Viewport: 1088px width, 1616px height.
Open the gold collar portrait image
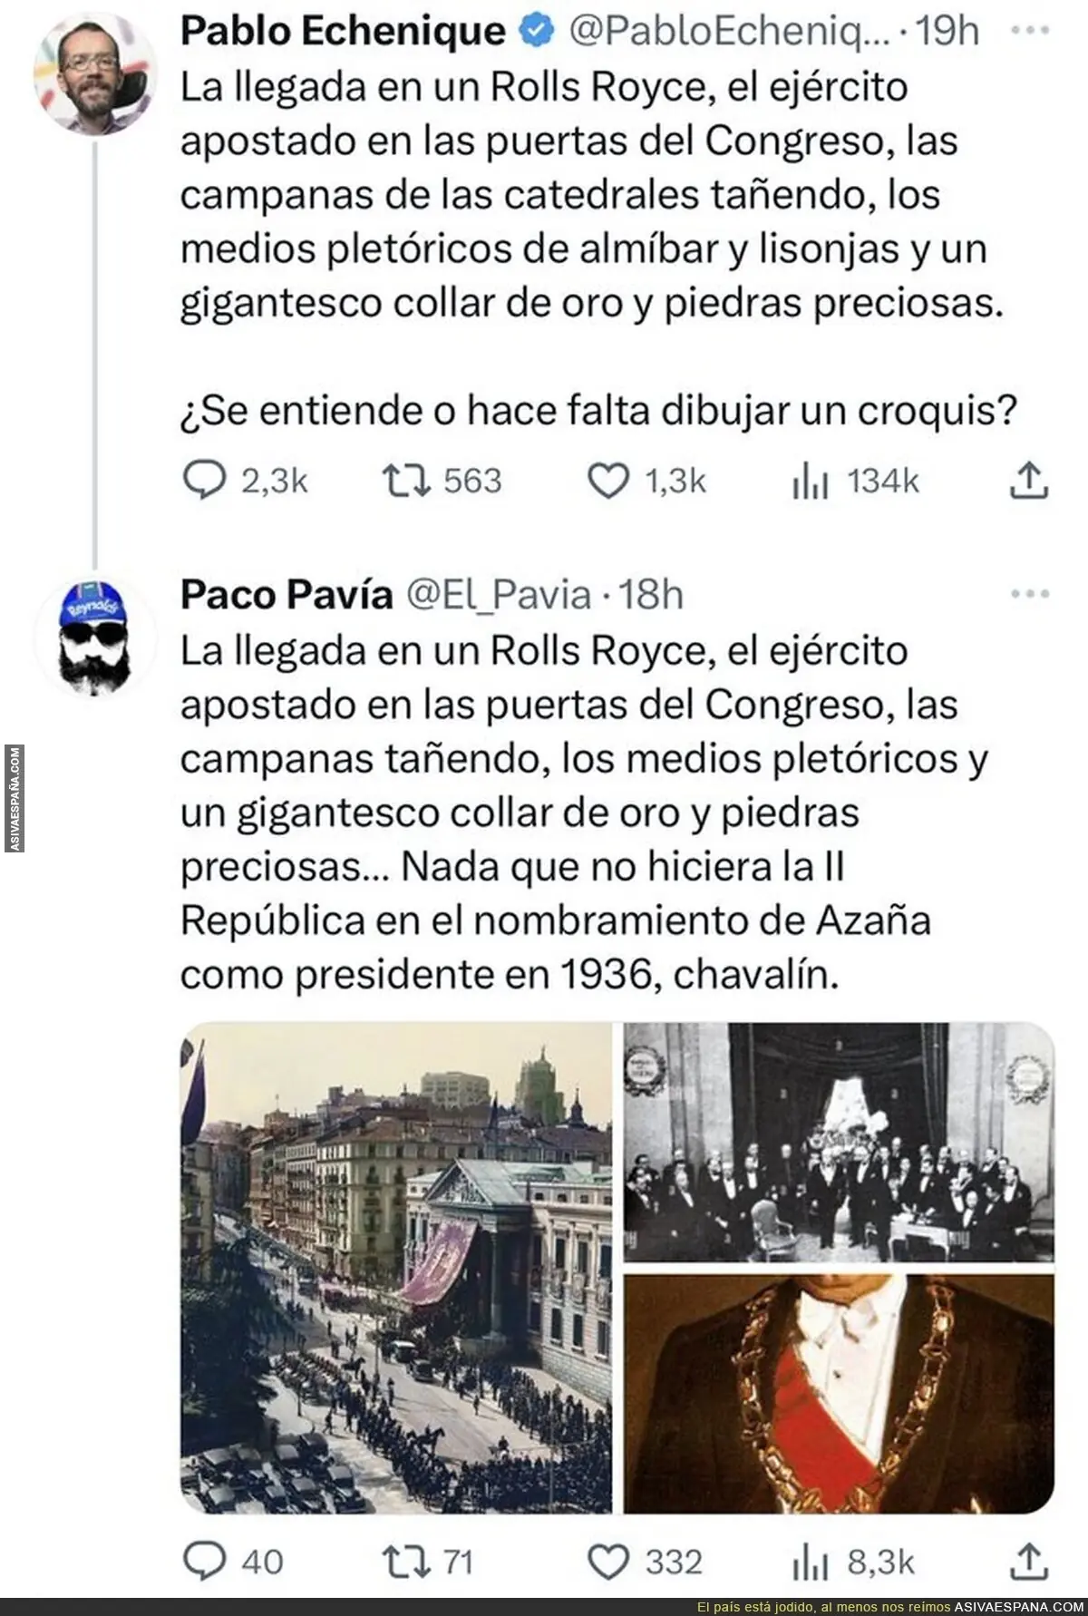tap(840, 1395)
